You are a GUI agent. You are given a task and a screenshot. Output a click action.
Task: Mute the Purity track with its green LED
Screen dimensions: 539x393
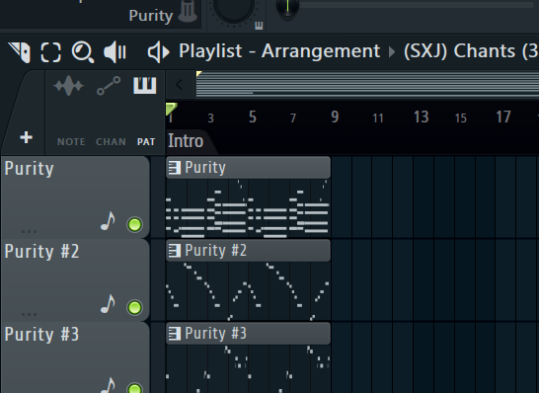click(x=134, y=224)
